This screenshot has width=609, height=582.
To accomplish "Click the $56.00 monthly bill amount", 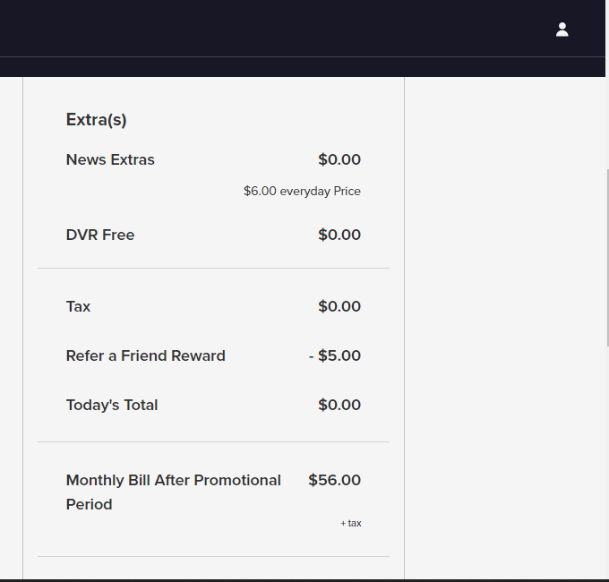I will point(334,480).
